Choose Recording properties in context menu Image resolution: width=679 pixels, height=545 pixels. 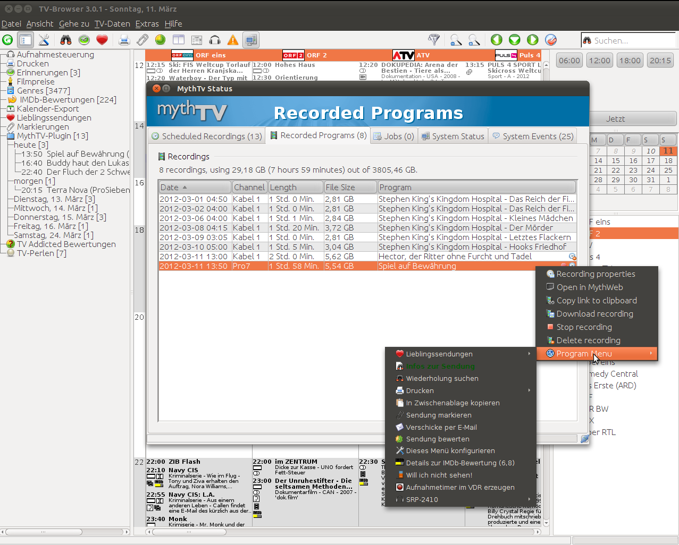pyautogui.click(x=597, y=274)
